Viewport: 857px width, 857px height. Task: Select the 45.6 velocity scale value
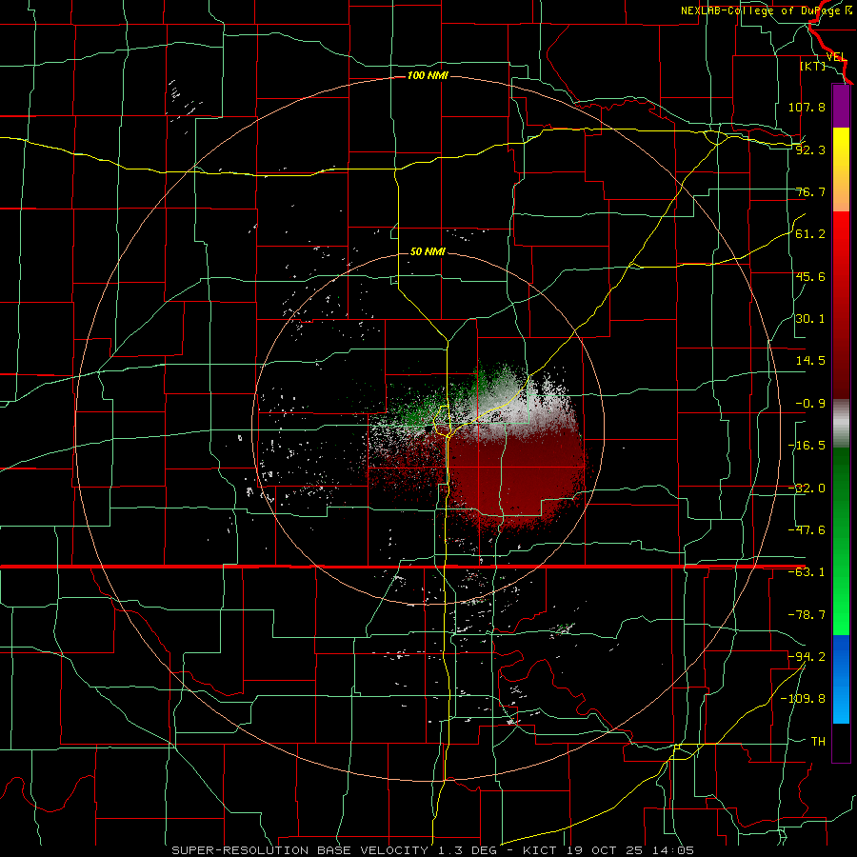810,276
